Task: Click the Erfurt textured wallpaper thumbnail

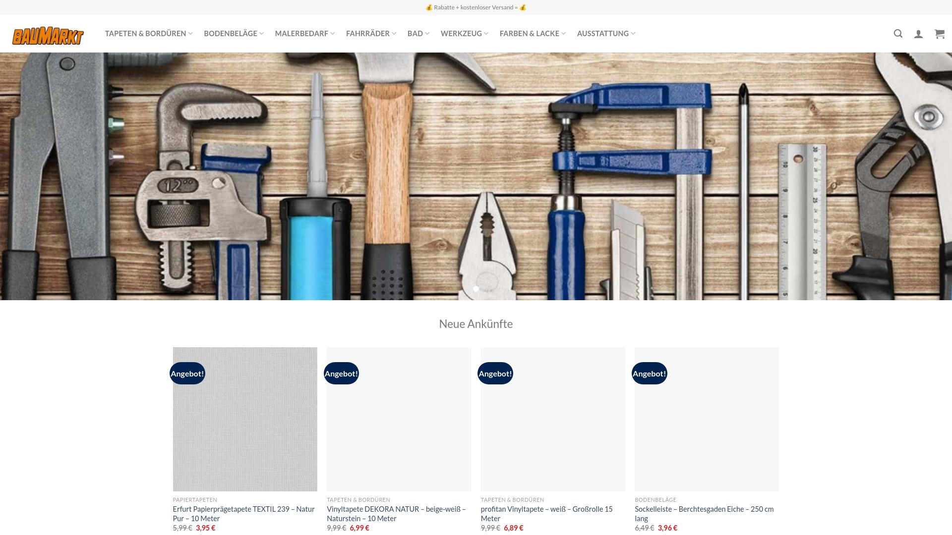Action: pyautogui.click(x=245, y=426)
